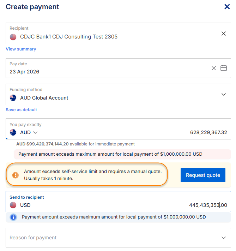
Task: Click the Australian flag in Funding method
Action: click(13, 98)
